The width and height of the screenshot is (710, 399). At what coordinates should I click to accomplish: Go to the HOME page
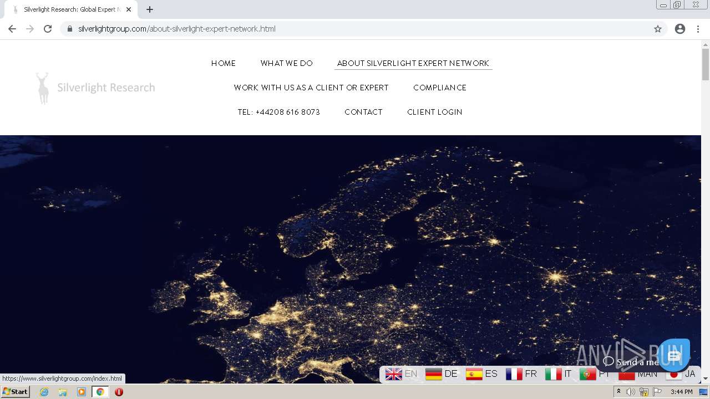pyautogui.click(x=224, y=63)
